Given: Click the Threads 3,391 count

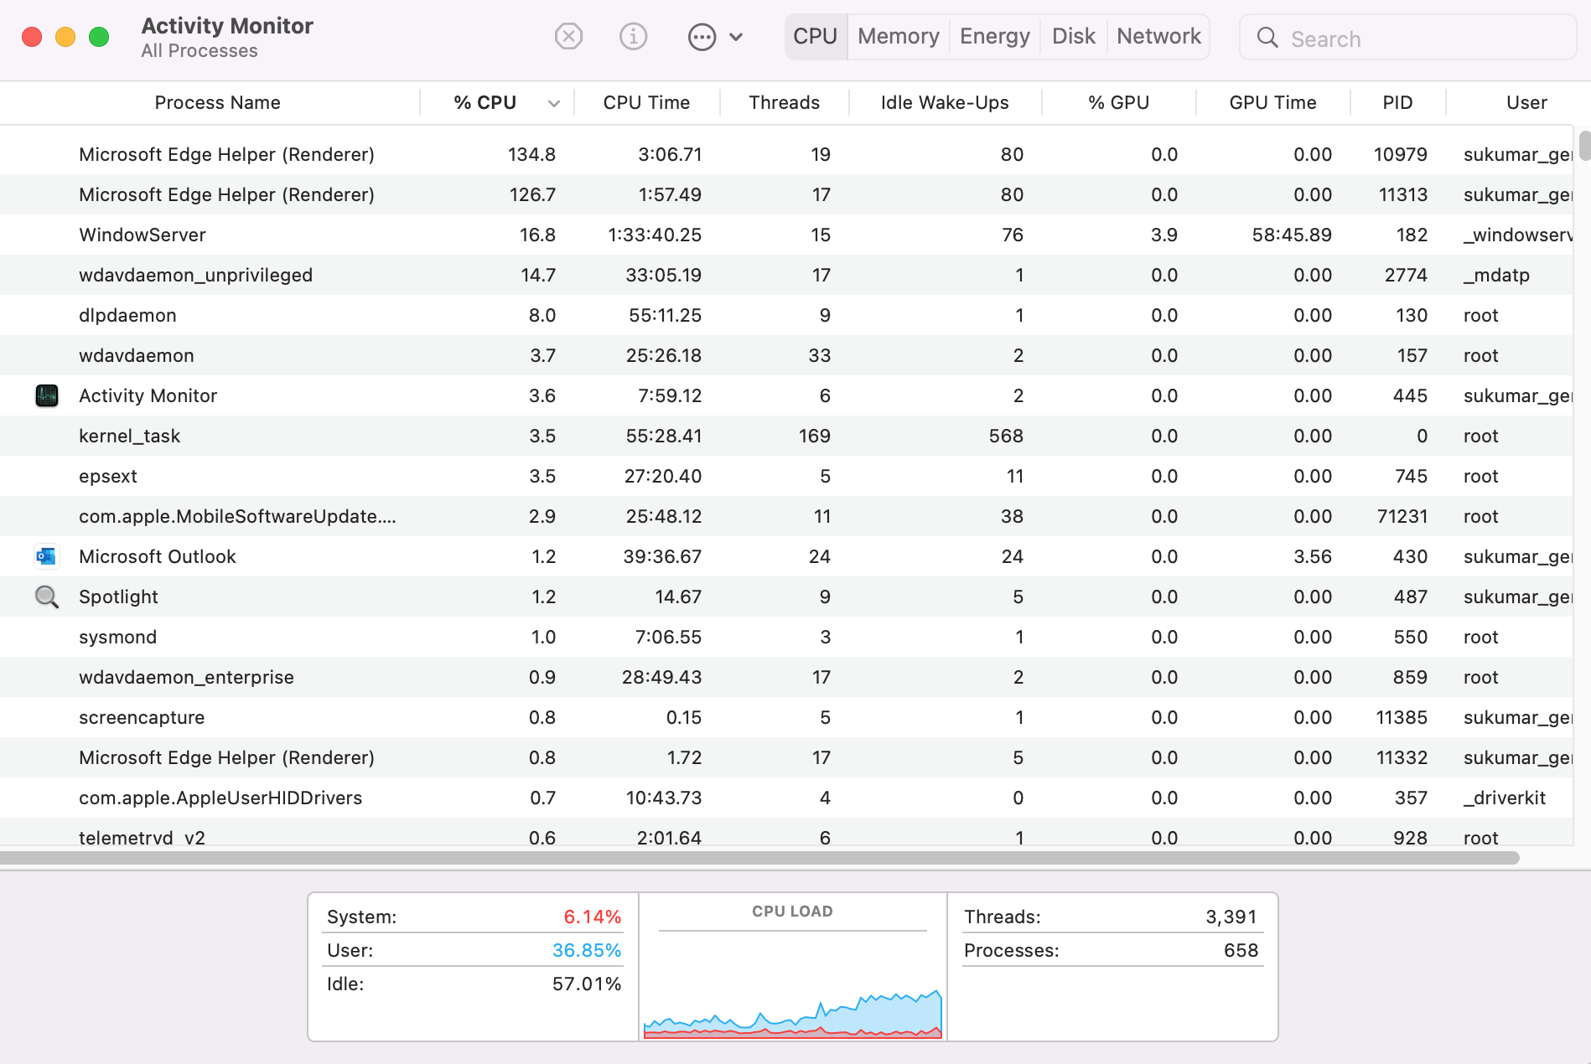Looking at the screenshot, I should pos(1231,917).
